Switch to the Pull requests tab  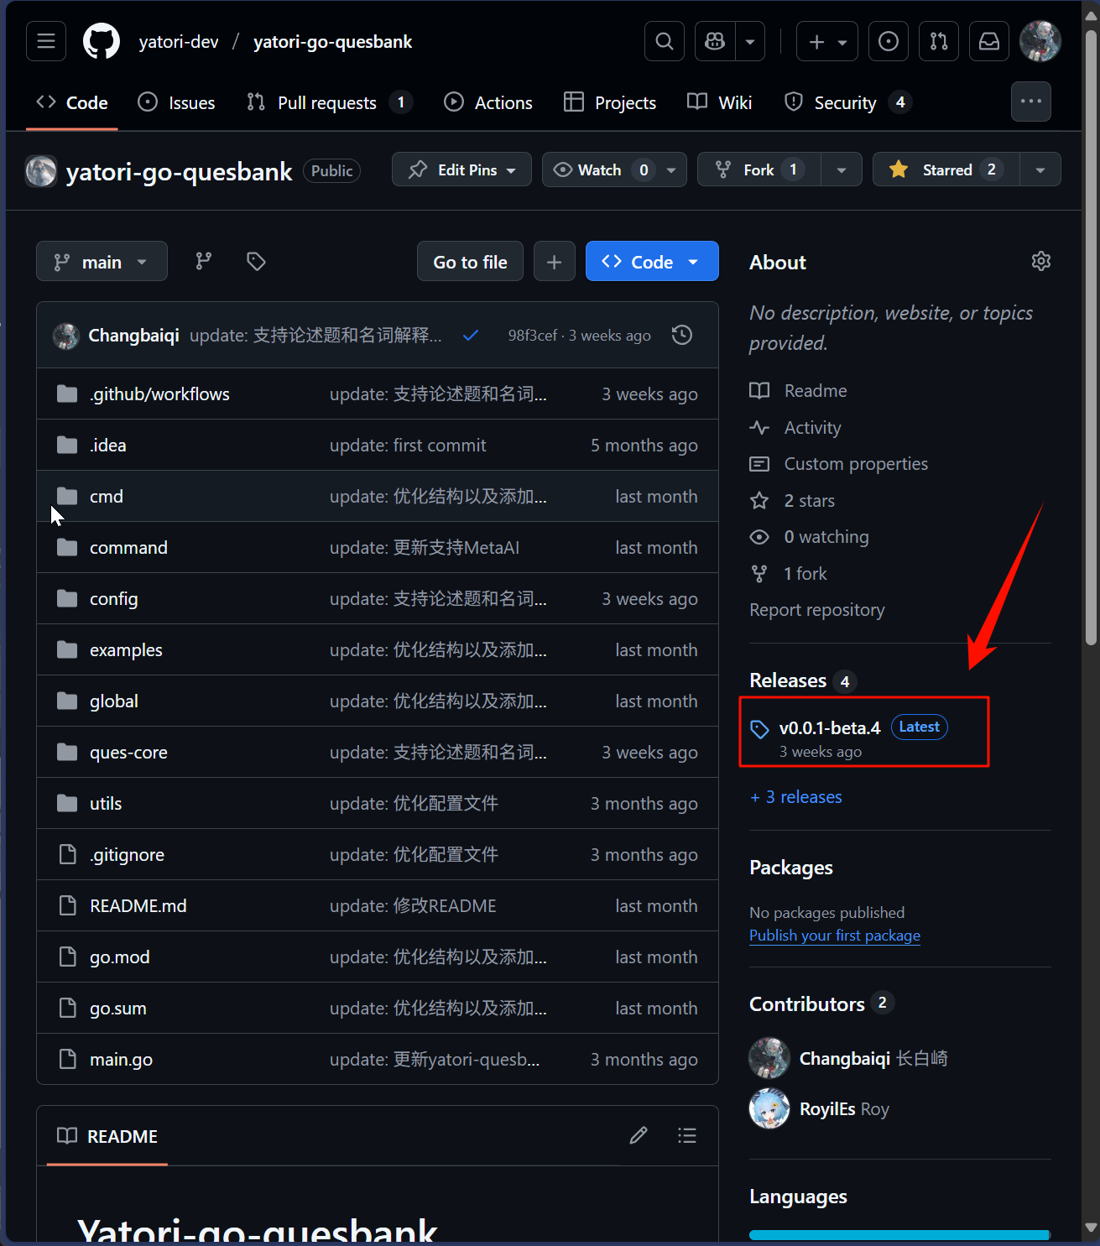coord(326,102)
